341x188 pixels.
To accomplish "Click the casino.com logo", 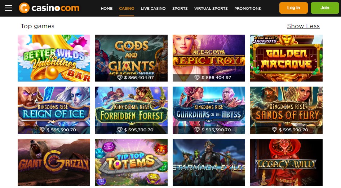I will (49, 8).
